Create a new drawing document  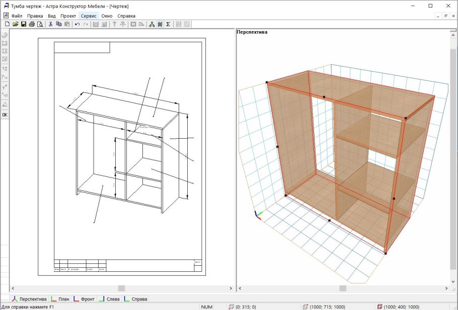(x=8, y=25)
